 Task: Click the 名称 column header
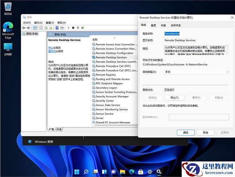tap(95, 39)
